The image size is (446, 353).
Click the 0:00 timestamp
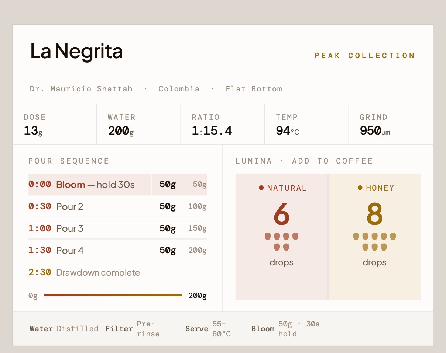[x=40, y=184]
